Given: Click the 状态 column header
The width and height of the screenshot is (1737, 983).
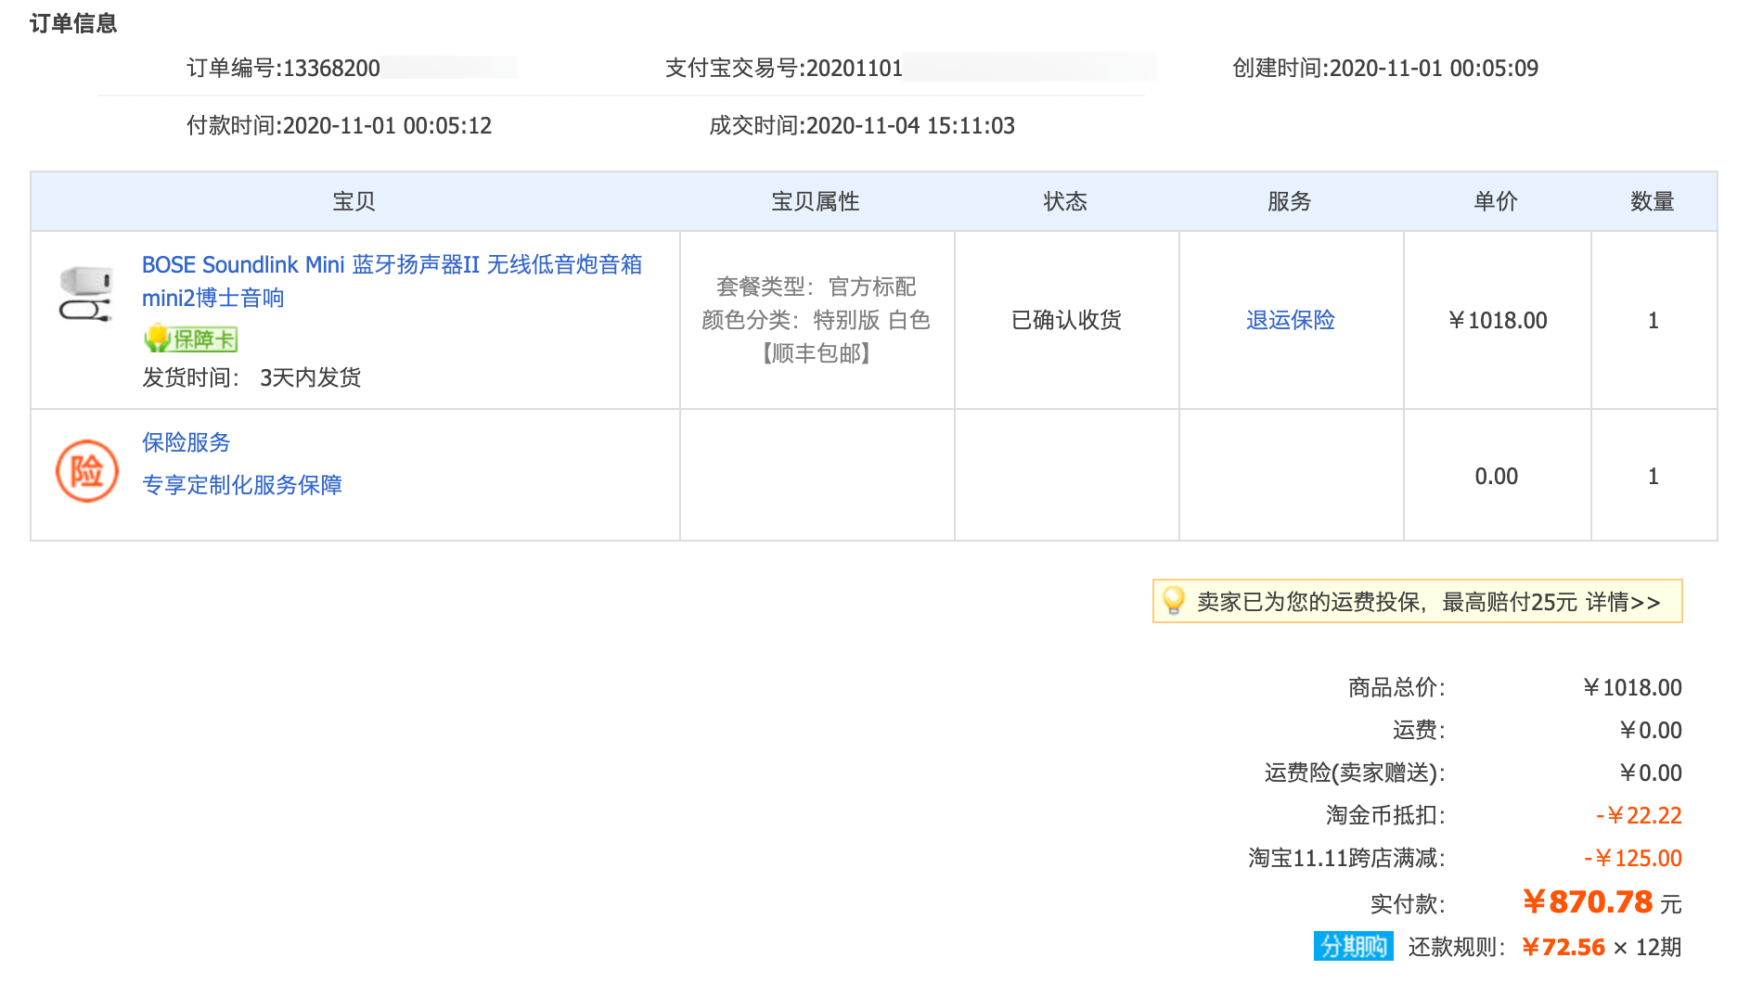Looking at the screenshot, I should (x=1065, y=201).
